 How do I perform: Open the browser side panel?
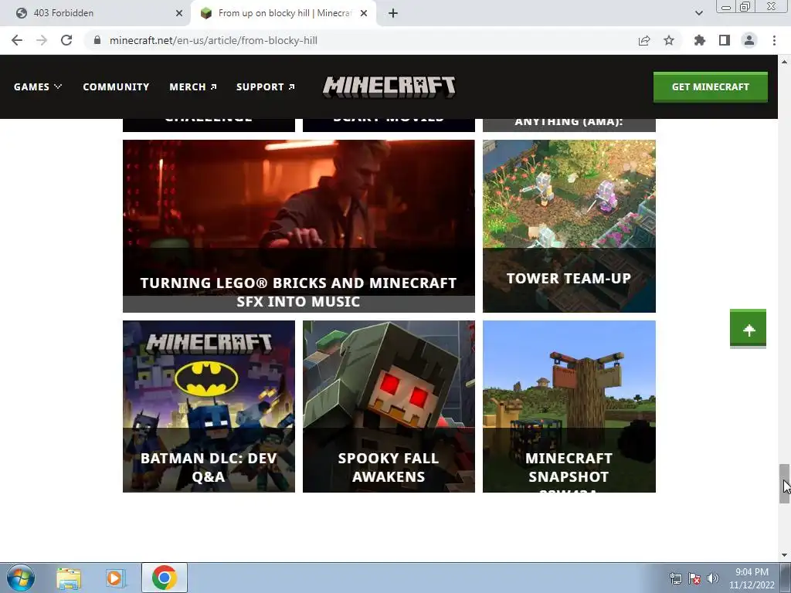coord(725,40)
